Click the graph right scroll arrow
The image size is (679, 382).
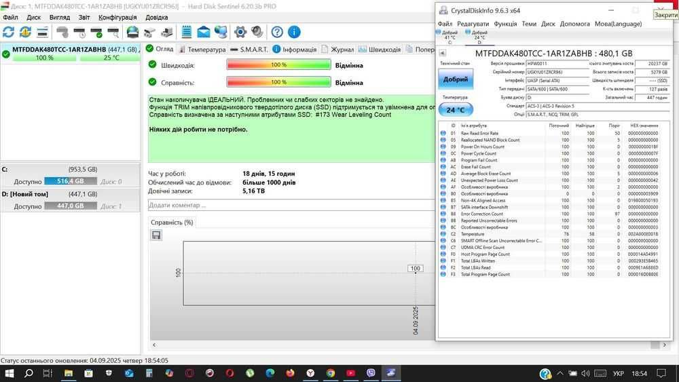(x=664, y=345)
